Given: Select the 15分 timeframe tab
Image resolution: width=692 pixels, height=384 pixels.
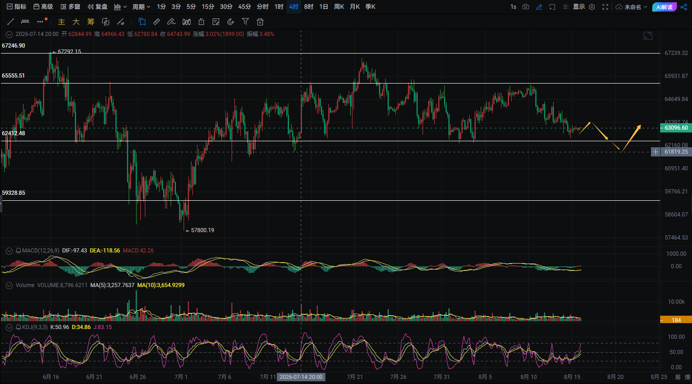Looking at the screenshot, I should [208, 7].
